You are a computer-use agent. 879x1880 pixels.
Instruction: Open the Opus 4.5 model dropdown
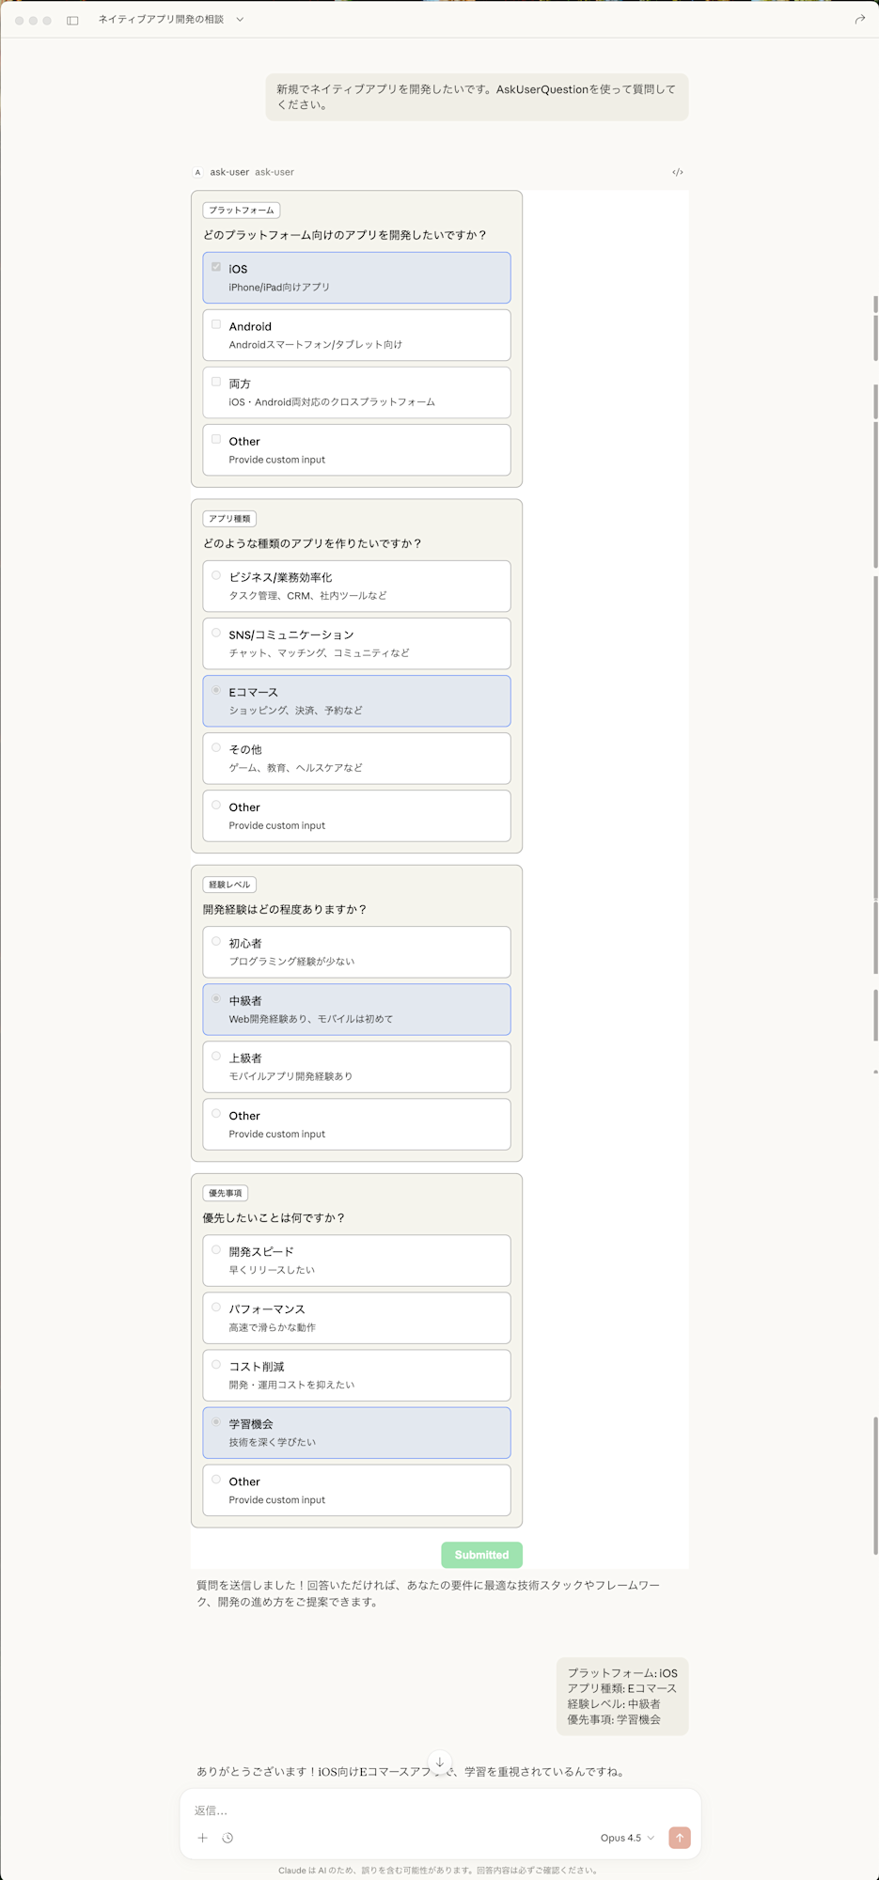point(627,1838)
